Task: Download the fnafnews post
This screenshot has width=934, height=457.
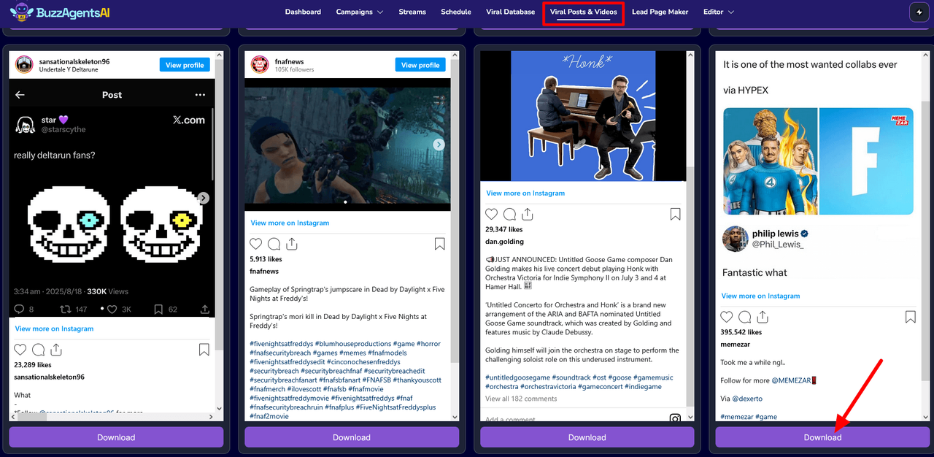Action: [x=352, y=437]
